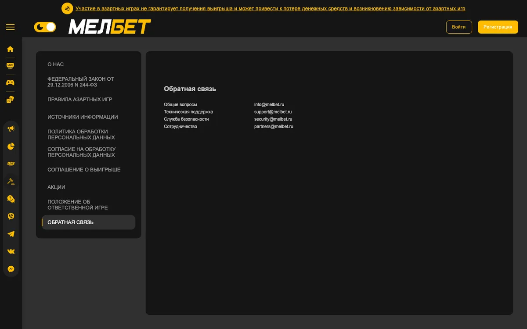Open 'Положение об ответственной игре'
This screenshot has width=527, height=329.
(78, 205)
